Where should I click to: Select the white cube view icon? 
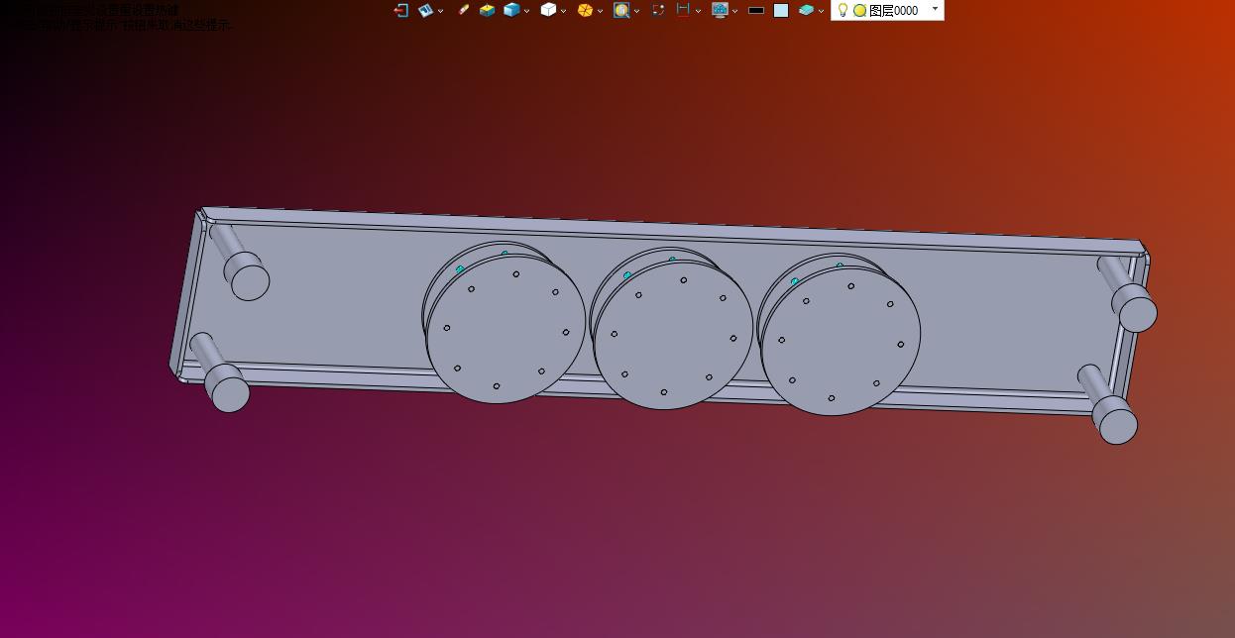(x=548, y=10)
